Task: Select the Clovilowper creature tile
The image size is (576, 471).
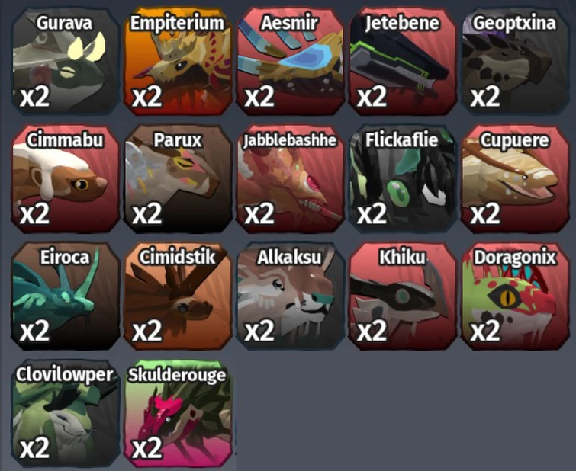Action: coord(66,413)
